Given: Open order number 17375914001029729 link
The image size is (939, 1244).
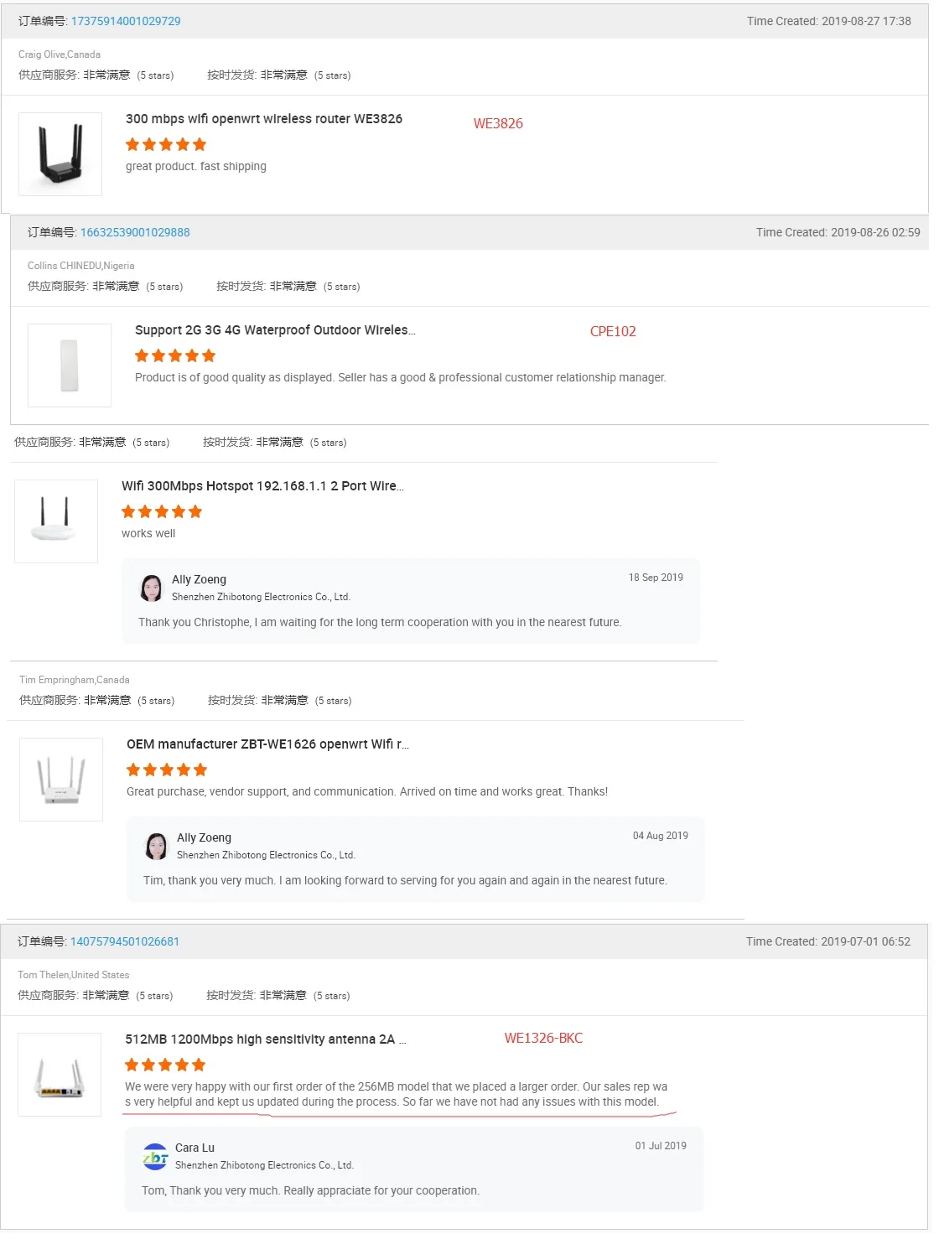Looking at the screenshot, I should click(x=126, y=21).
